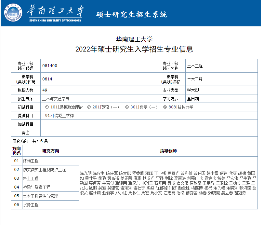Click the major code value 081400

[x=50, y=65]
